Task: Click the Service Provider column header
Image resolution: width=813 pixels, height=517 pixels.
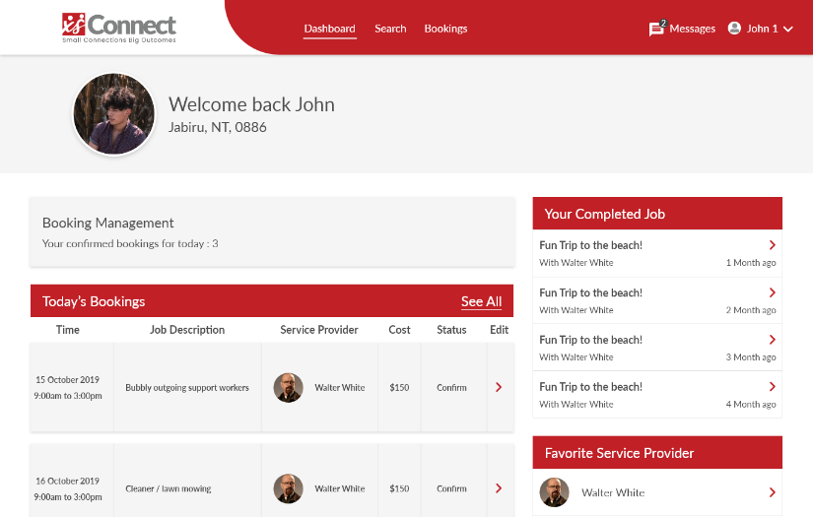Action: click(x=319, y=330)
